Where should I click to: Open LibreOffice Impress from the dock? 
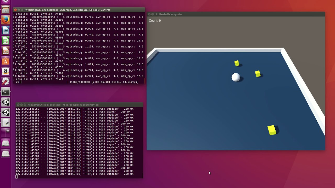pos(5,51)
